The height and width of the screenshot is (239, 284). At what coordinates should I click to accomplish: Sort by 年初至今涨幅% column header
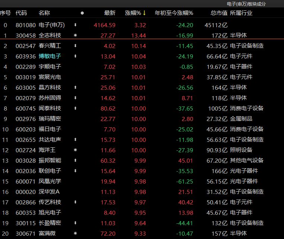(174, 13)
